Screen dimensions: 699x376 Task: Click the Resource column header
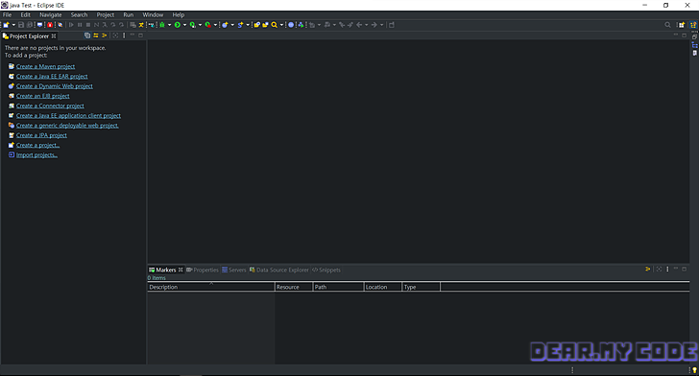click(x=294, y=287)
